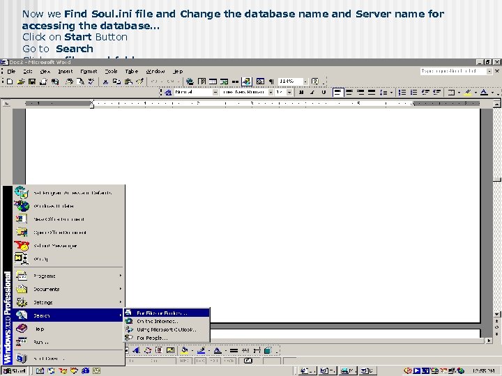Select For Files or Folders in Search submenu
502x376 pixels.
click(167, 313)
